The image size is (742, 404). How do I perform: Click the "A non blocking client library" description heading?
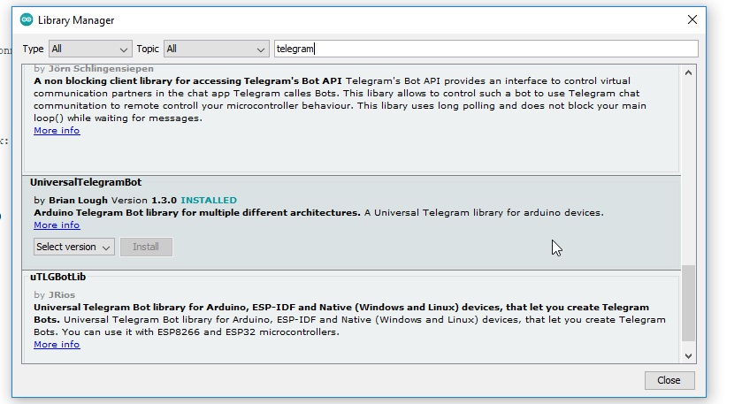tap(187, 81)
